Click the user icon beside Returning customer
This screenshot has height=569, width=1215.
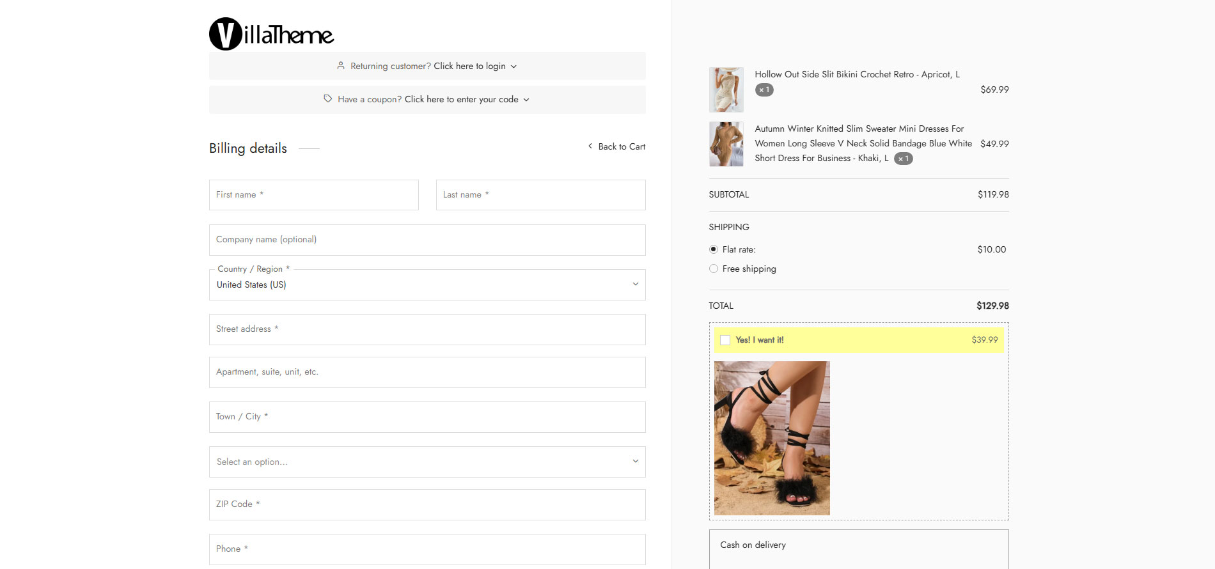coord(341,66)
